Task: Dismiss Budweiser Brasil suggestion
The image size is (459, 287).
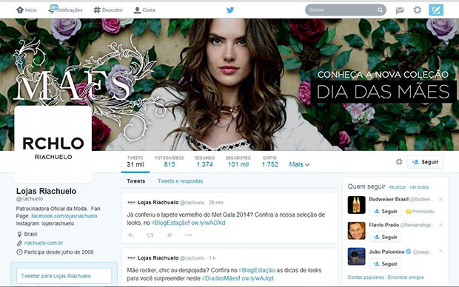Action: [440, 199]
